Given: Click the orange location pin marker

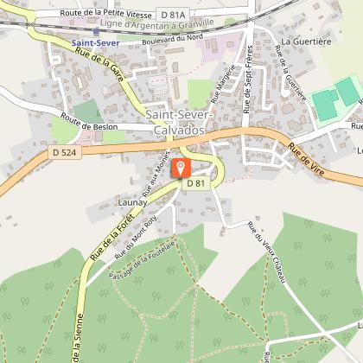Looking at the screenshot, I should pyautogui.click(x=181, y=168).
